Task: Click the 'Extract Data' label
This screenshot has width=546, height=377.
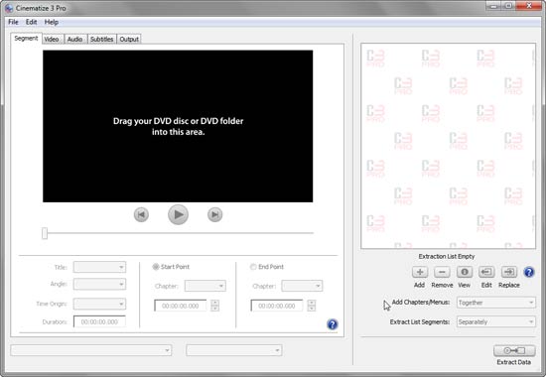Action: 513,362
